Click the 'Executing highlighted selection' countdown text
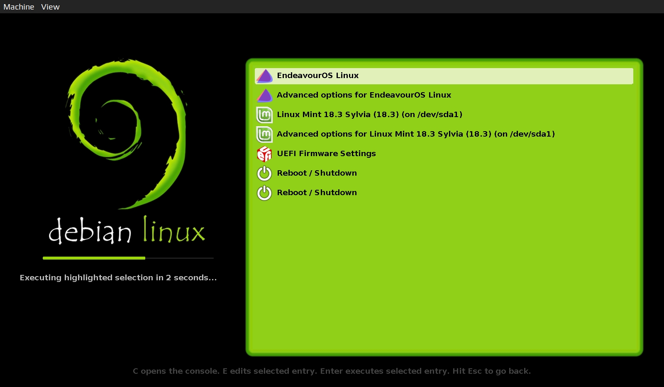Viewport: 664px width, 387px height. pos(118,278)
